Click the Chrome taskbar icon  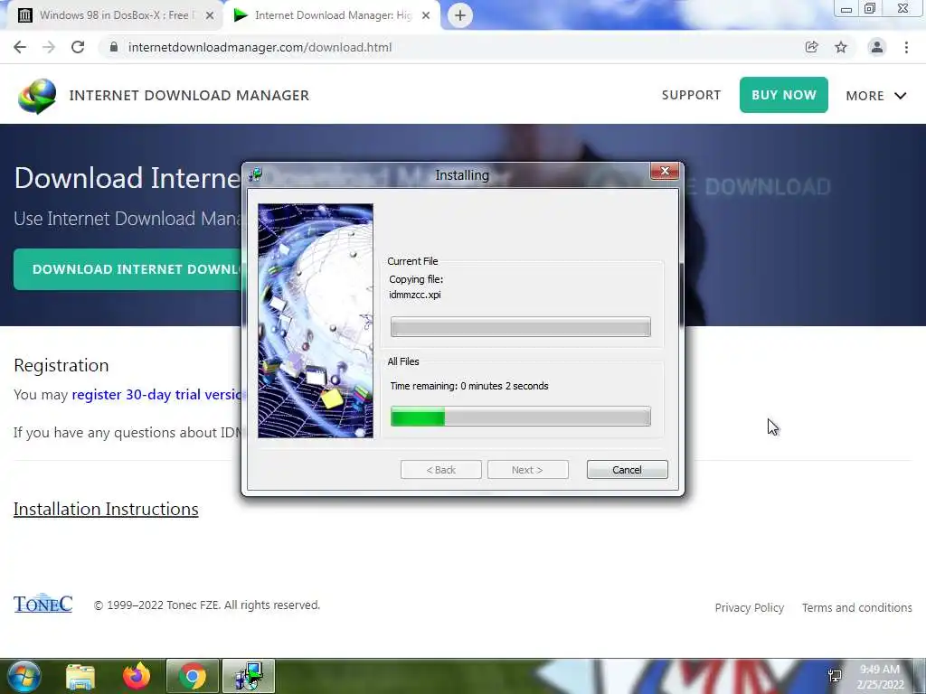coord(193,676)
